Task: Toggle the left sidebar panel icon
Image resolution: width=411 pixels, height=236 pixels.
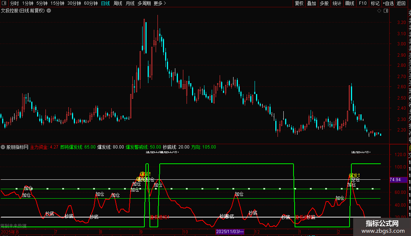Action: point(4,3)
